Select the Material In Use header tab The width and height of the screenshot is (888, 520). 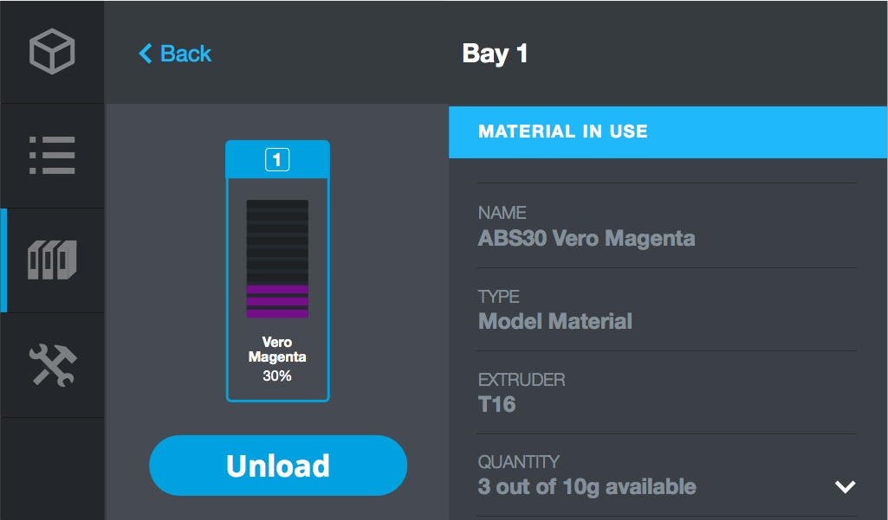668,132
